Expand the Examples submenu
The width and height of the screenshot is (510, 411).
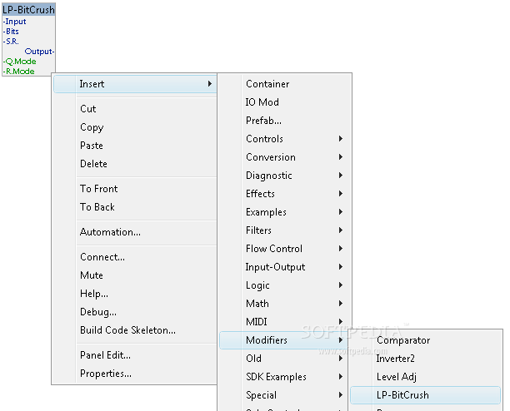pyautogui.click(x=285, y=212)
